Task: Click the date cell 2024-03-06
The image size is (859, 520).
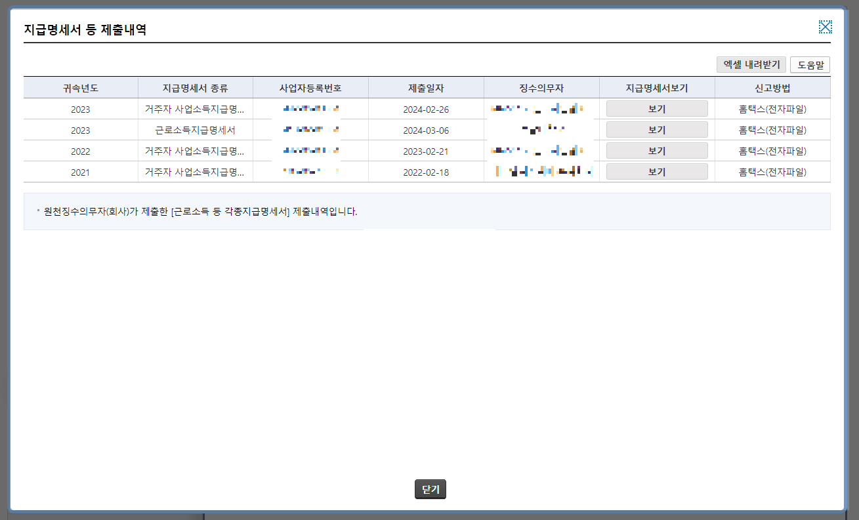Action: click(426, 130)
